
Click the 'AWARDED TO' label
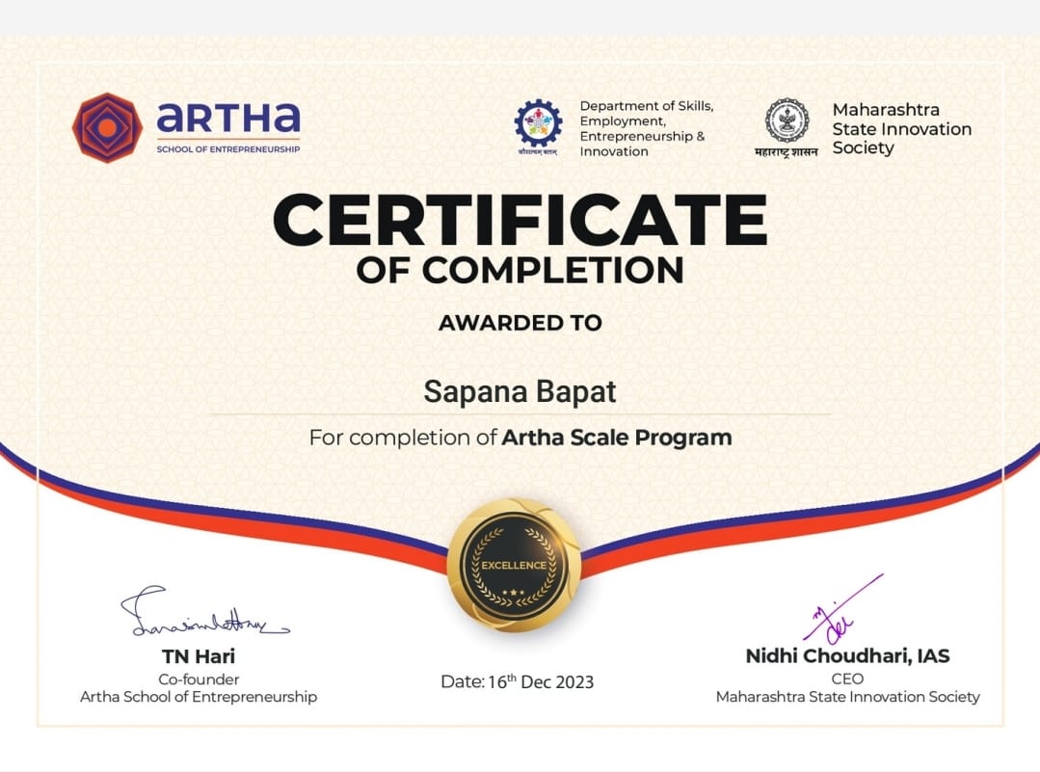tap(520, 322)
